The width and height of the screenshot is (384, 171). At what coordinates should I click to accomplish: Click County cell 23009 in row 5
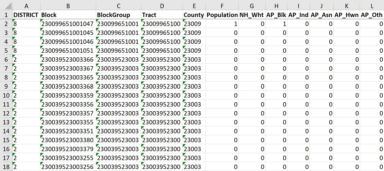click(x=194, y=51)
